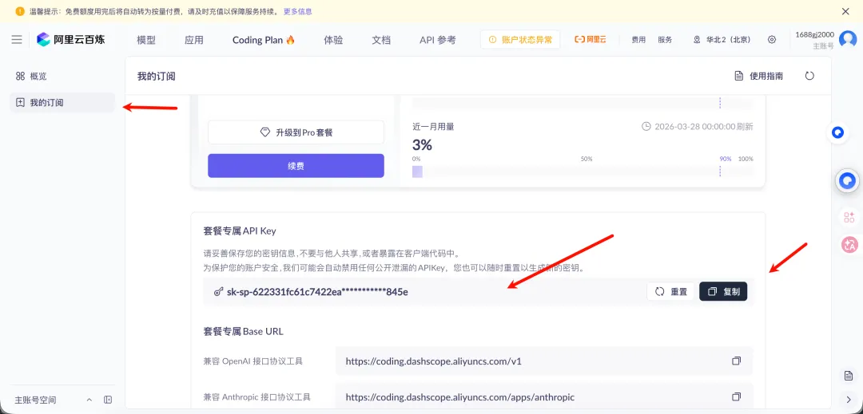Screen dimensions: 863x414
Task: Click the pink apps grid floating icon
Action: pos(848,217)
